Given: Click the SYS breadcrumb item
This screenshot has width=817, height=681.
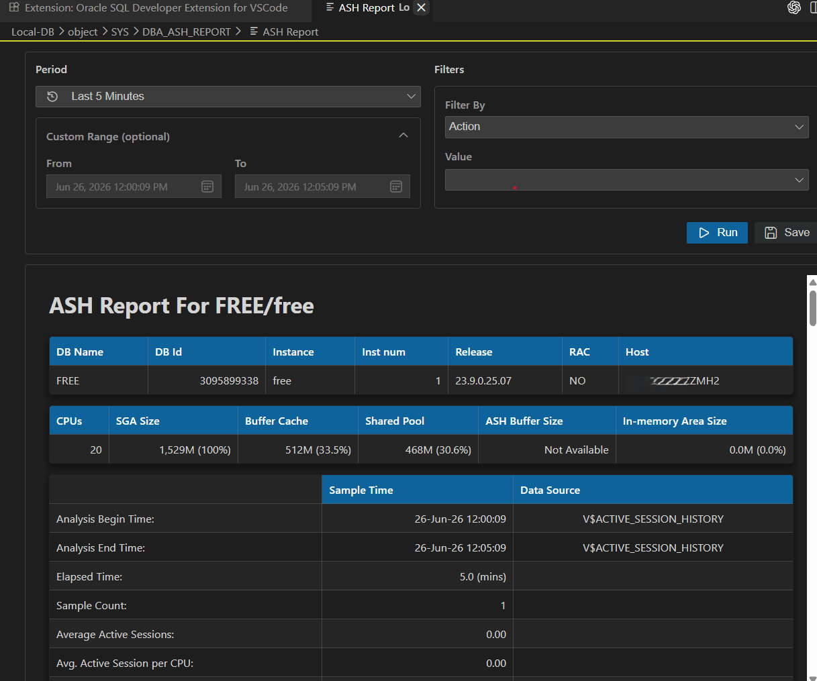Looking at the screenshot, I should [x=119, y=32].
